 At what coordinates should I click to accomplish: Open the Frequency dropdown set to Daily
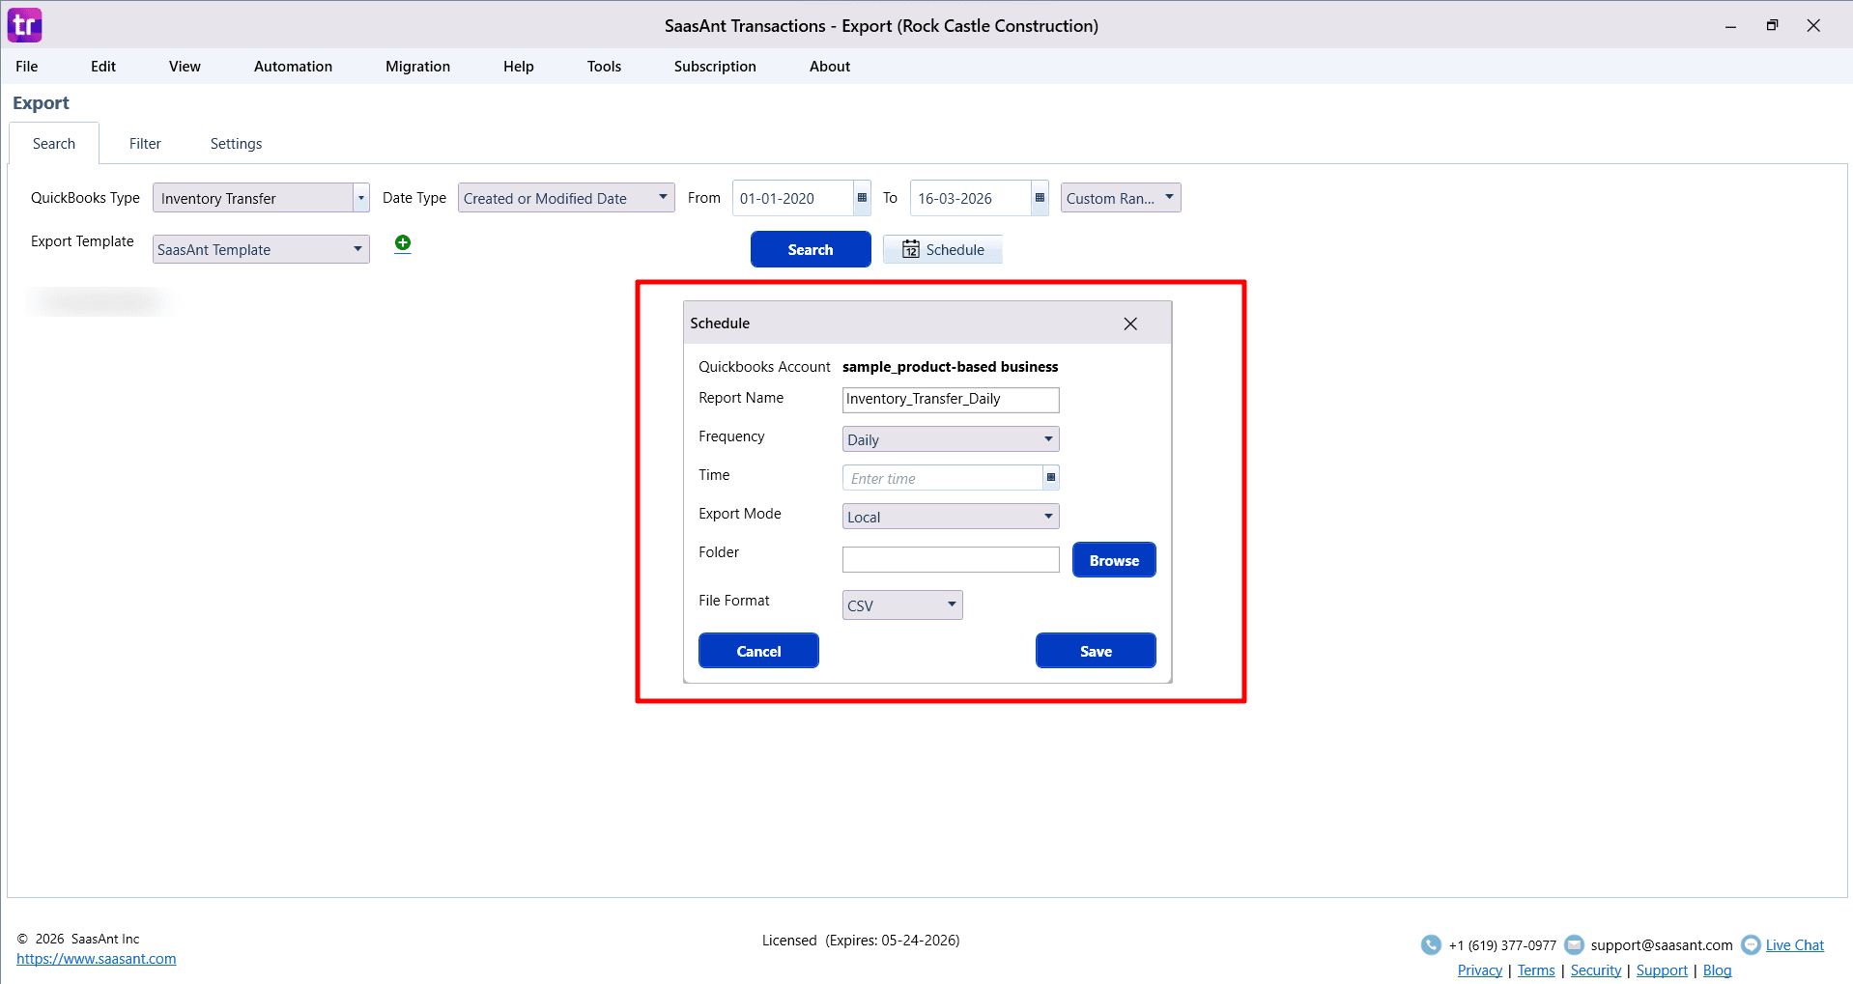951,439
